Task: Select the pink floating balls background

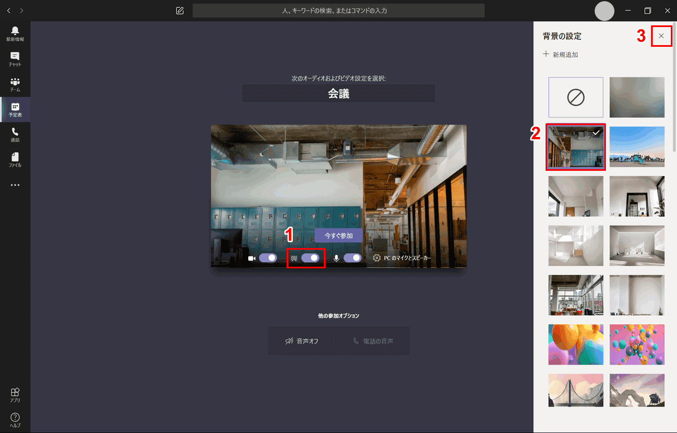Action: tap(637, 344)
